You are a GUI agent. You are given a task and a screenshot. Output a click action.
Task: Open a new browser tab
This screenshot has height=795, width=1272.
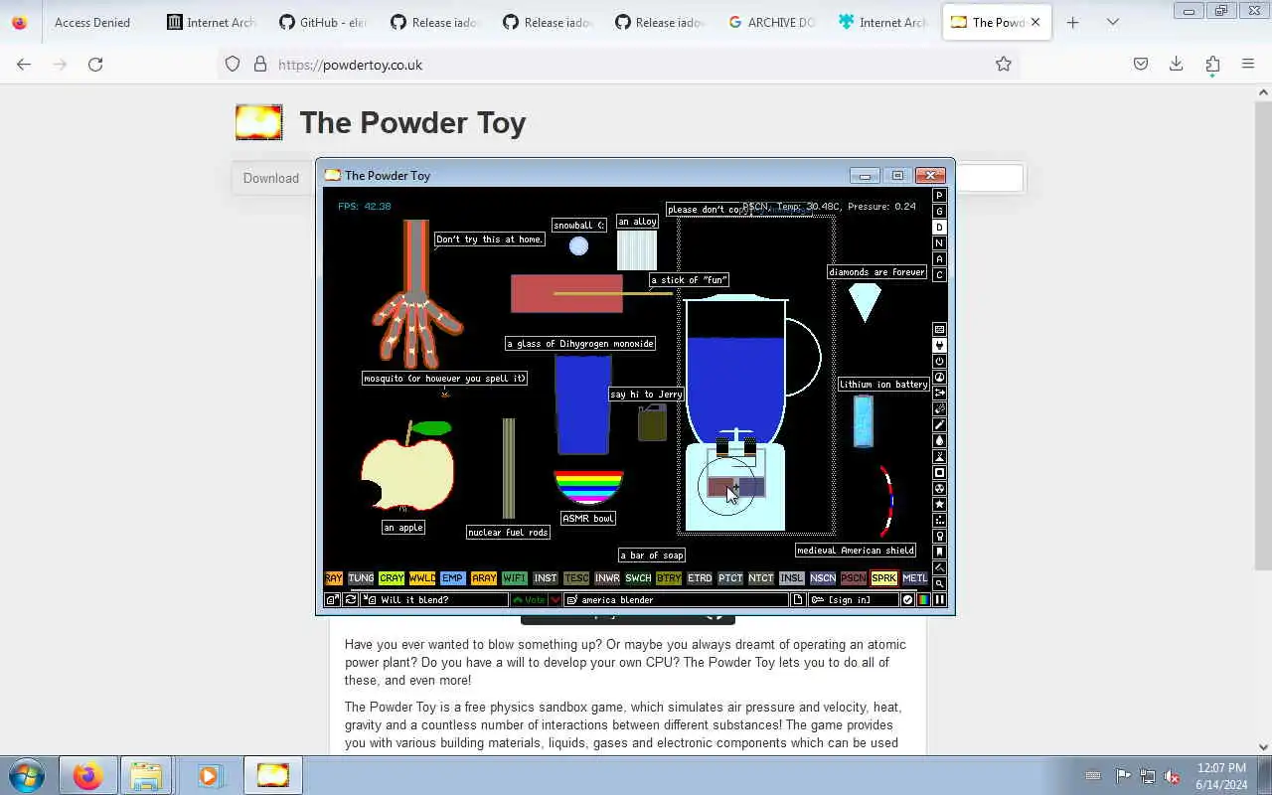(x=1072, y=22)
